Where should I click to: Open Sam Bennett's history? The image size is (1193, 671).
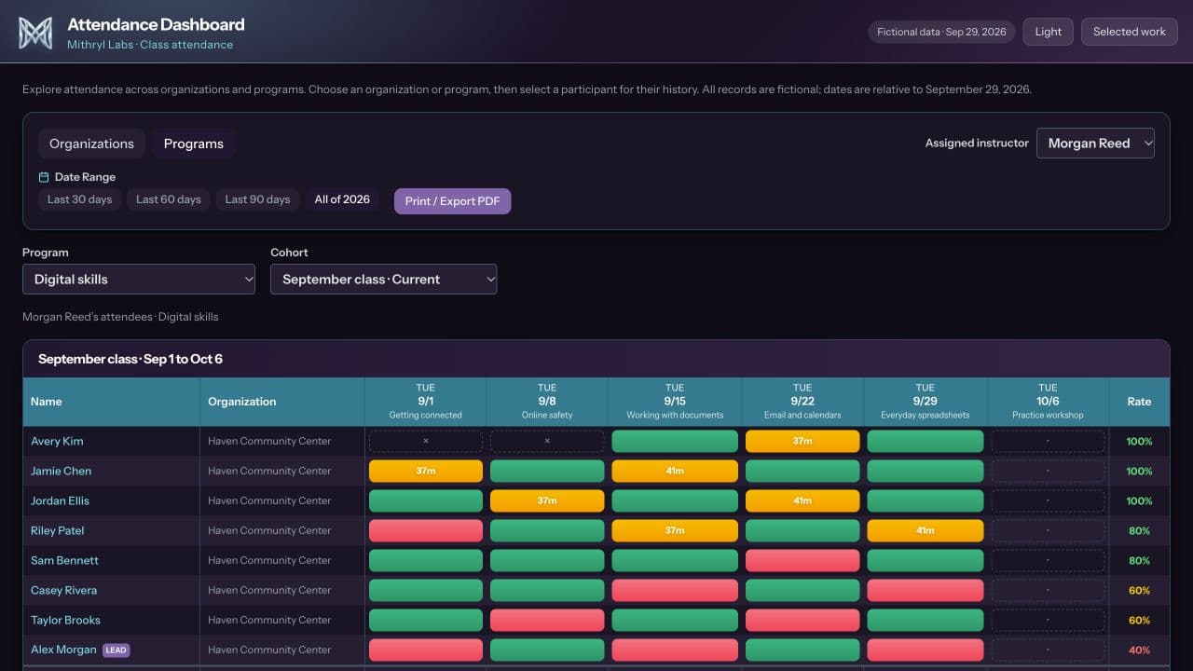tap(64, 561)
